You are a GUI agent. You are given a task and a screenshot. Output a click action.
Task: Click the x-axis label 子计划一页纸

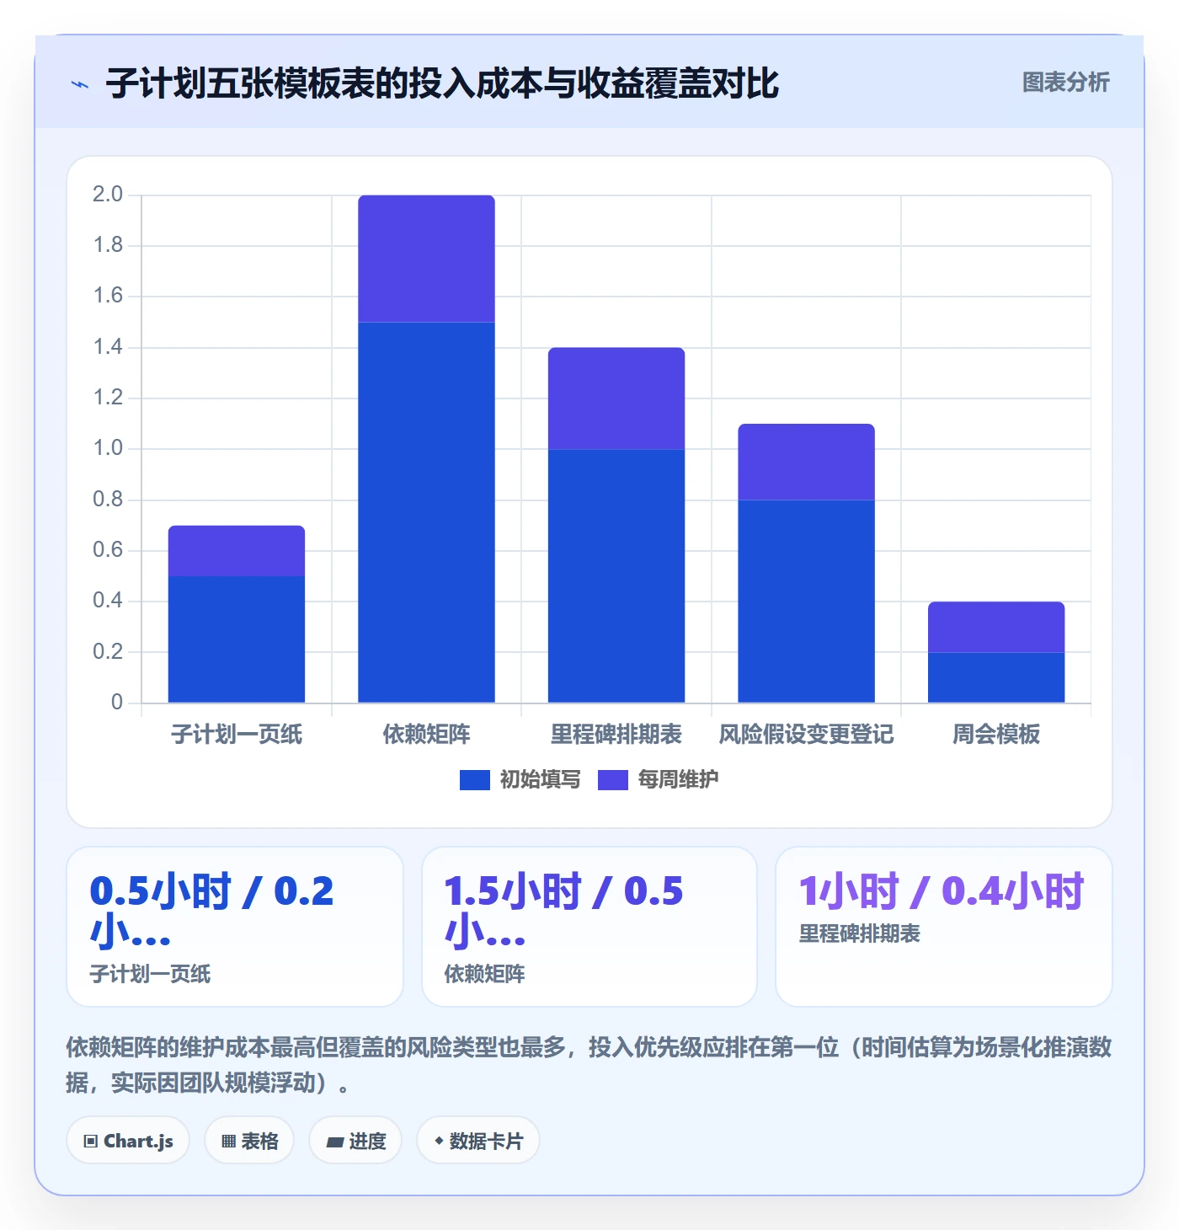tap(237, 735)
